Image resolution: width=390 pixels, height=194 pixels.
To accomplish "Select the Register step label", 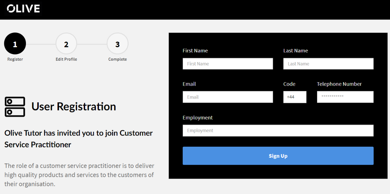I will click(x=14, y=59).
